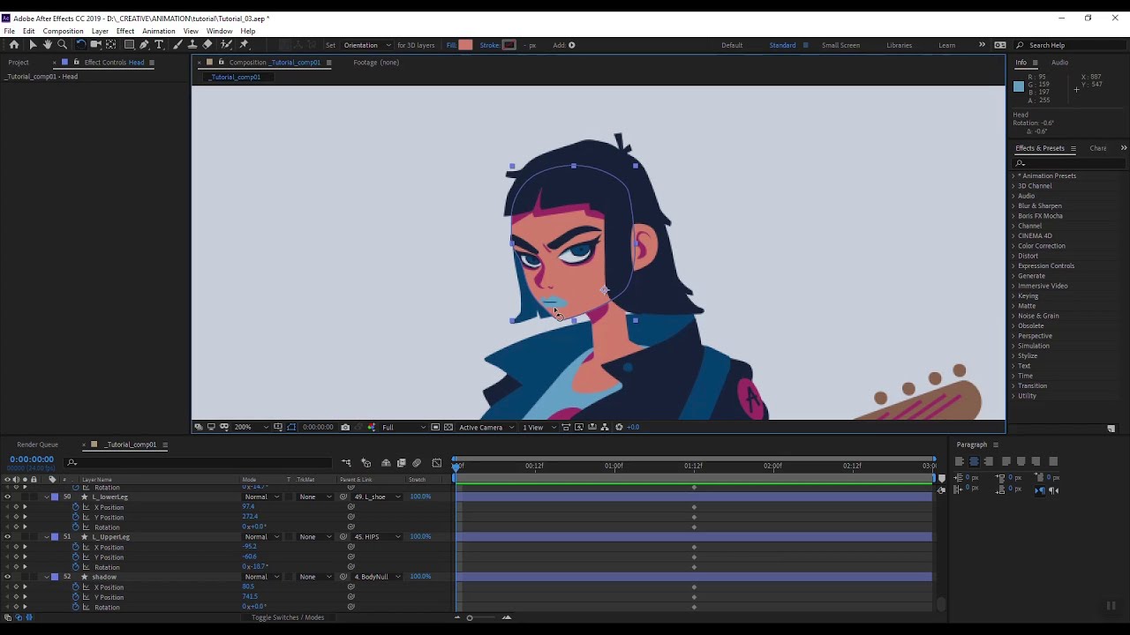The height and width of the screenshot is (635, 1130).
Task: Select the Learn workspace
Action: tap(946, 45)
